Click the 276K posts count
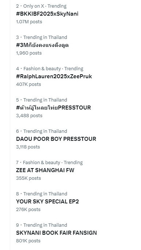The image size is (141, 250). coord(28,209)
